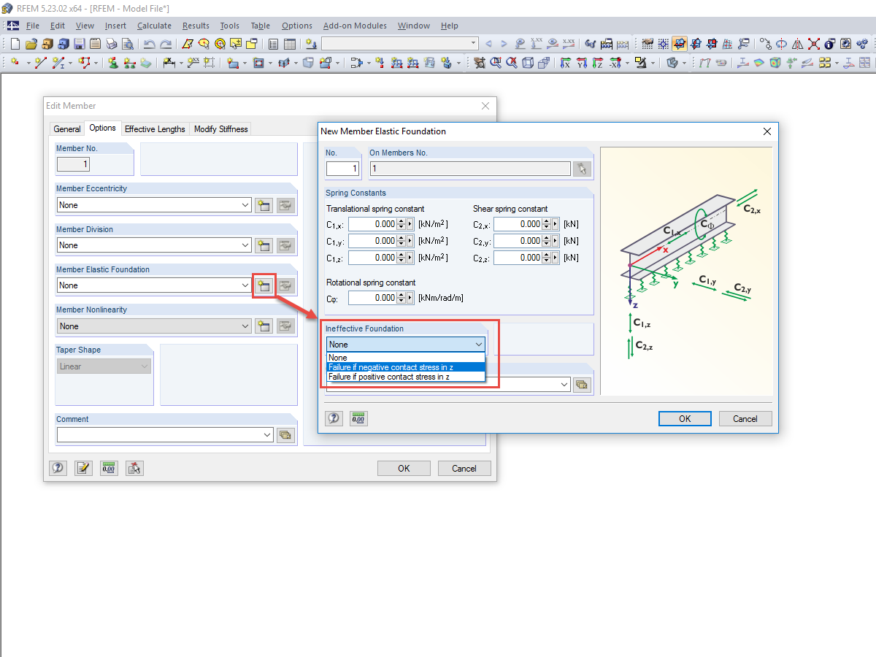
Task: Click the C2,x shear spring input field
Action: [518, 224]
